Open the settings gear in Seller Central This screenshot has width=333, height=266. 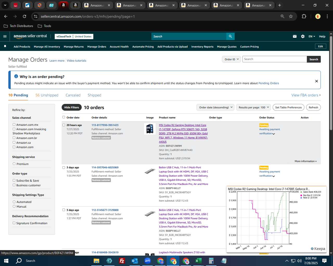(303, 36)
